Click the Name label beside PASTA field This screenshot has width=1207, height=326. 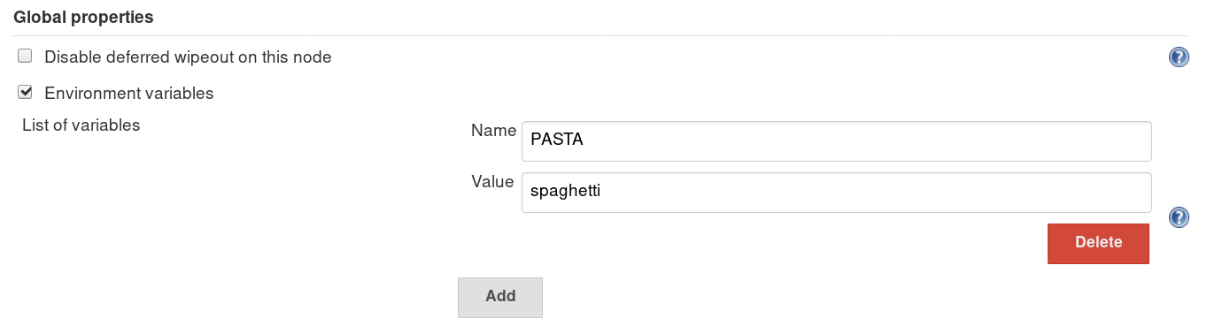tap(493, 131)
